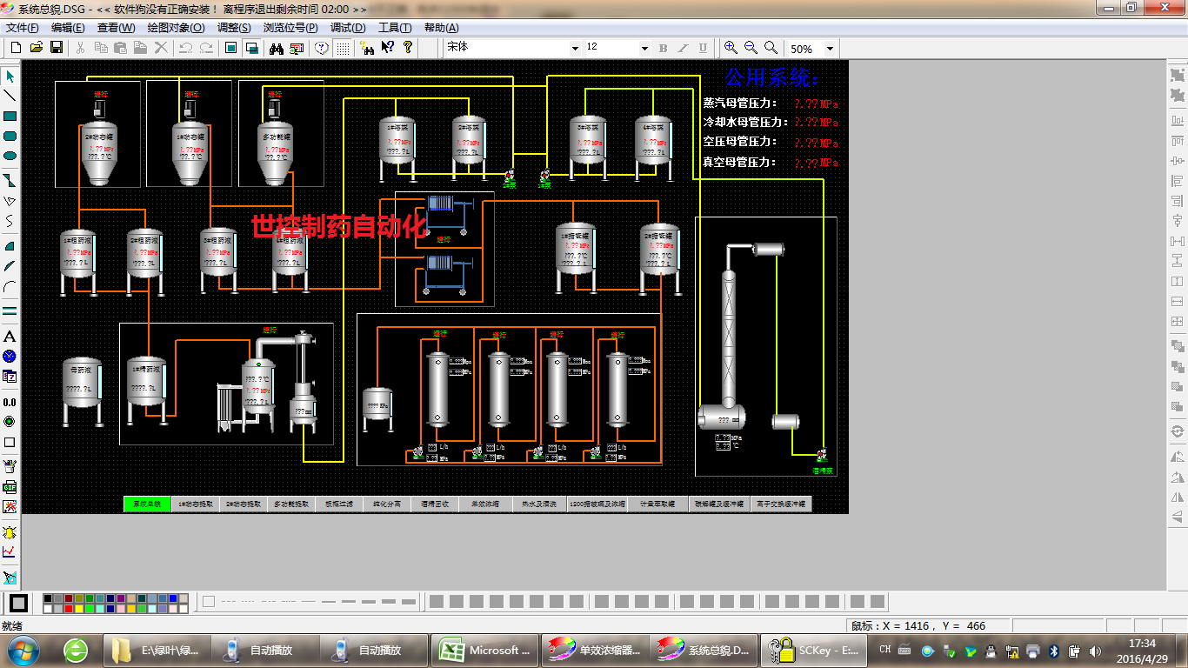Toggle bold text formatting
Screen dimensions: 1188x668
click(663, 48)
